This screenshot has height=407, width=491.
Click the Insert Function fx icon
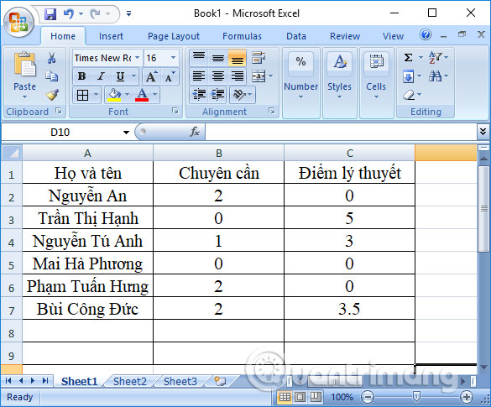[x=195, y=132]
